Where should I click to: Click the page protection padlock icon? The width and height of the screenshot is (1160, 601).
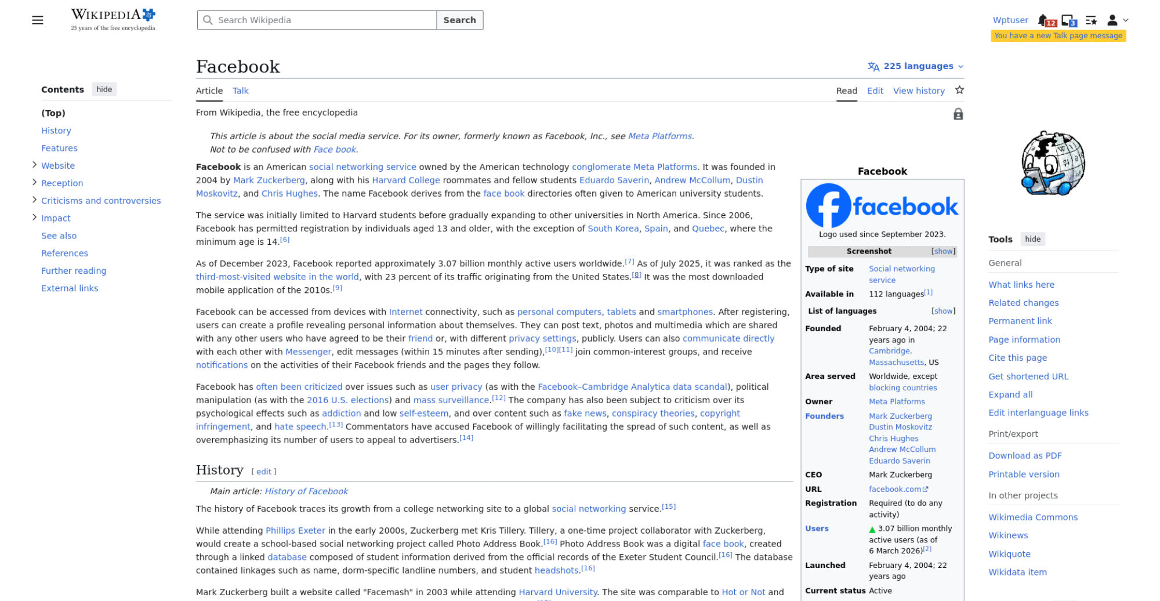(x=958, y=114)
